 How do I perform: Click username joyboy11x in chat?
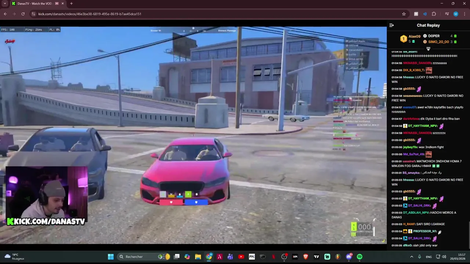coord(410,147)
